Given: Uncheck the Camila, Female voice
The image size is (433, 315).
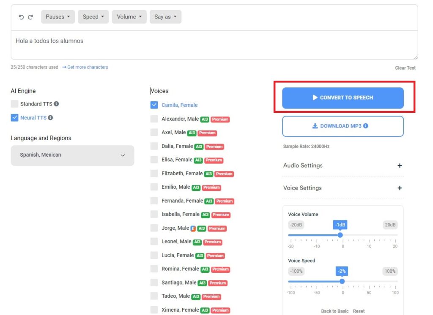Looking at the screenshot, I should (154, 105).
